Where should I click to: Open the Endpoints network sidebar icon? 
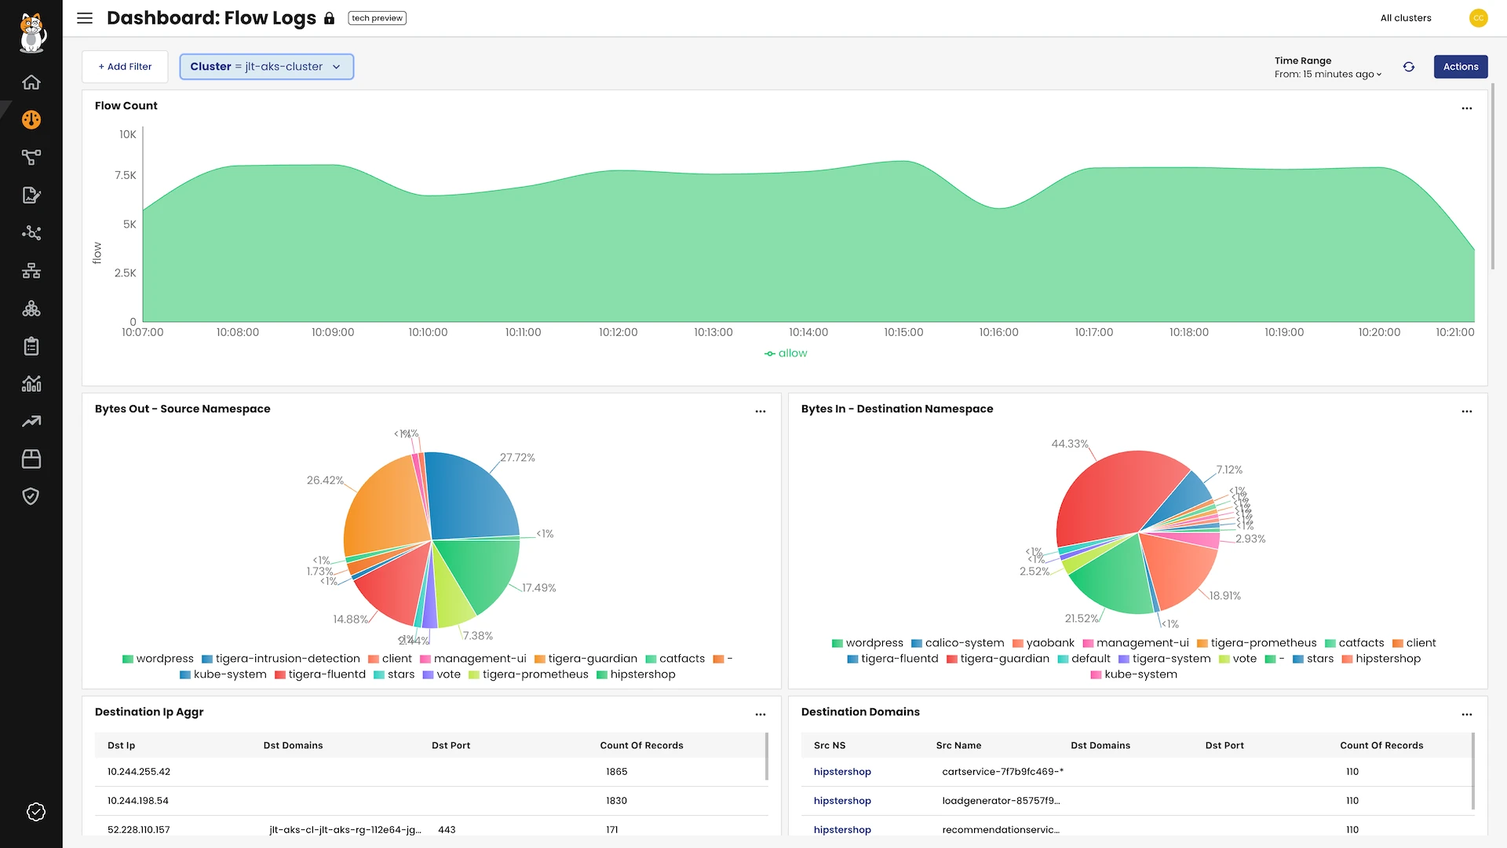(31, 271)
